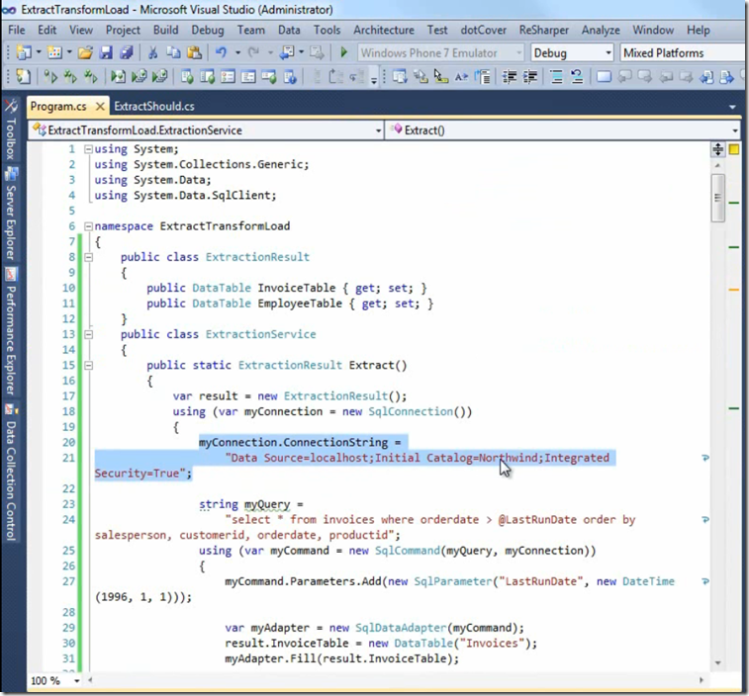
Task: Click the Decrease Indent icon
Action: 510,76
